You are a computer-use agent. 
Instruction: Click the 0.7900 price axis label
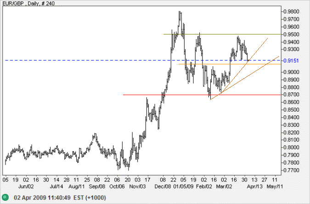click(291, 155)
